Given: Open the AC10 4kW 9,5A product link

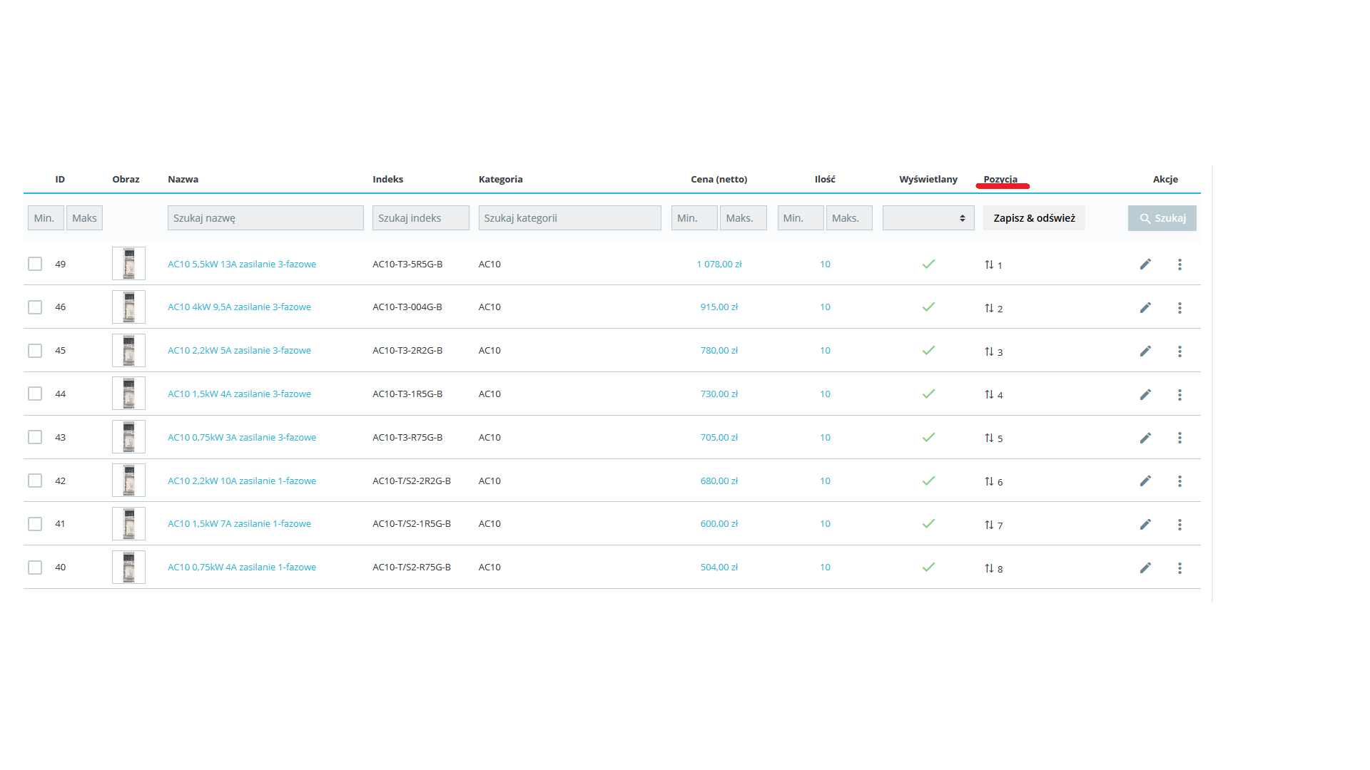Looking at the screenshot, I should (x=239, y=307).
